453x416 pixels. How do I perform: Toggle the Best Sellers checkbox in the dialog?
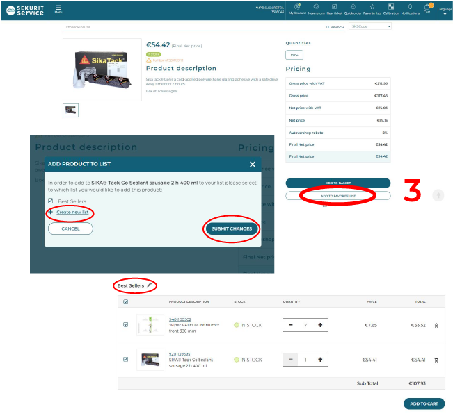51,201
